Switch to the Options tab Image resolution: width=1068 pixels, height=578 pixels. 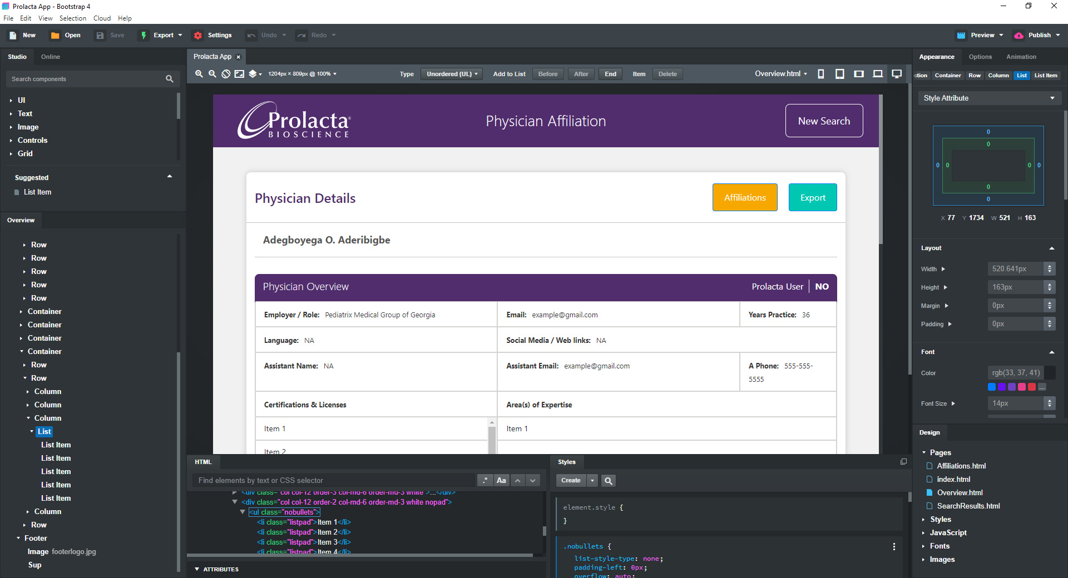(980, 57)
